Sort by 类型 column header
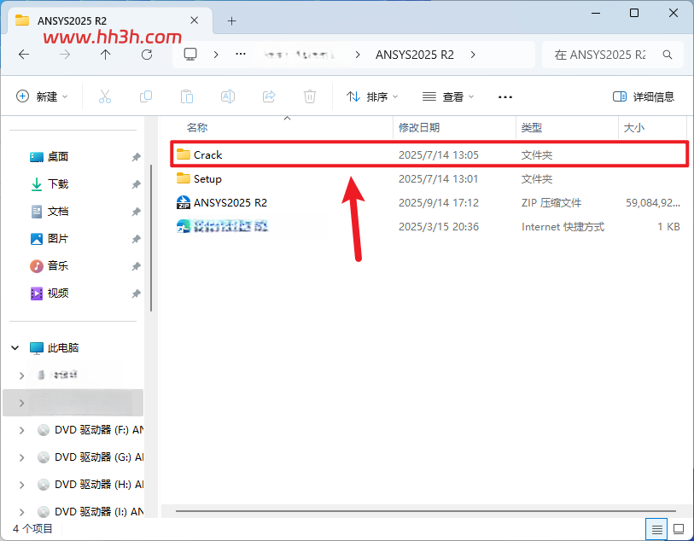Screen dimensions: 694x541 point(531,128)
